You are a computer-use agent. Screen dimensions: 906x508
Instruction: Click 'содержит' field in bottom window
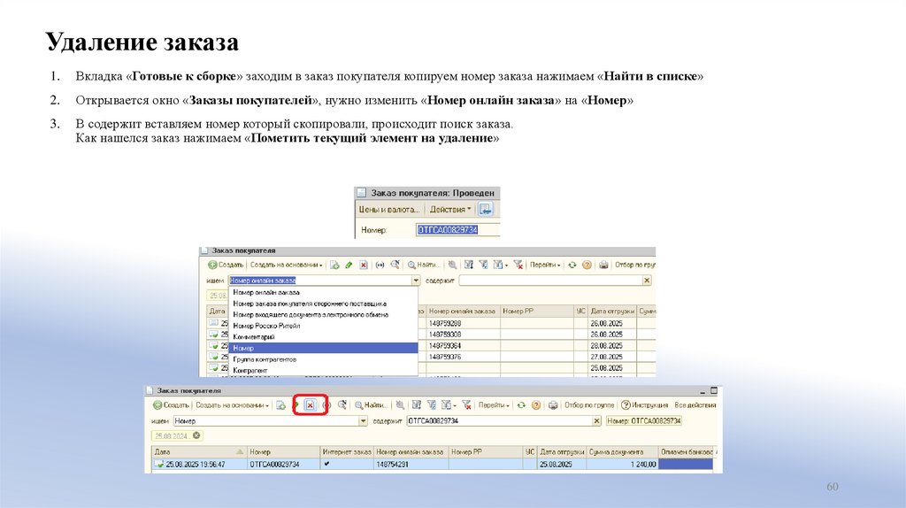(500, 420)
